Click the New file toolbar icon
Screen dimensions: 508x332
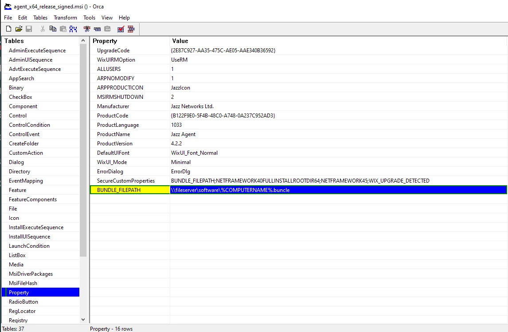9,29
